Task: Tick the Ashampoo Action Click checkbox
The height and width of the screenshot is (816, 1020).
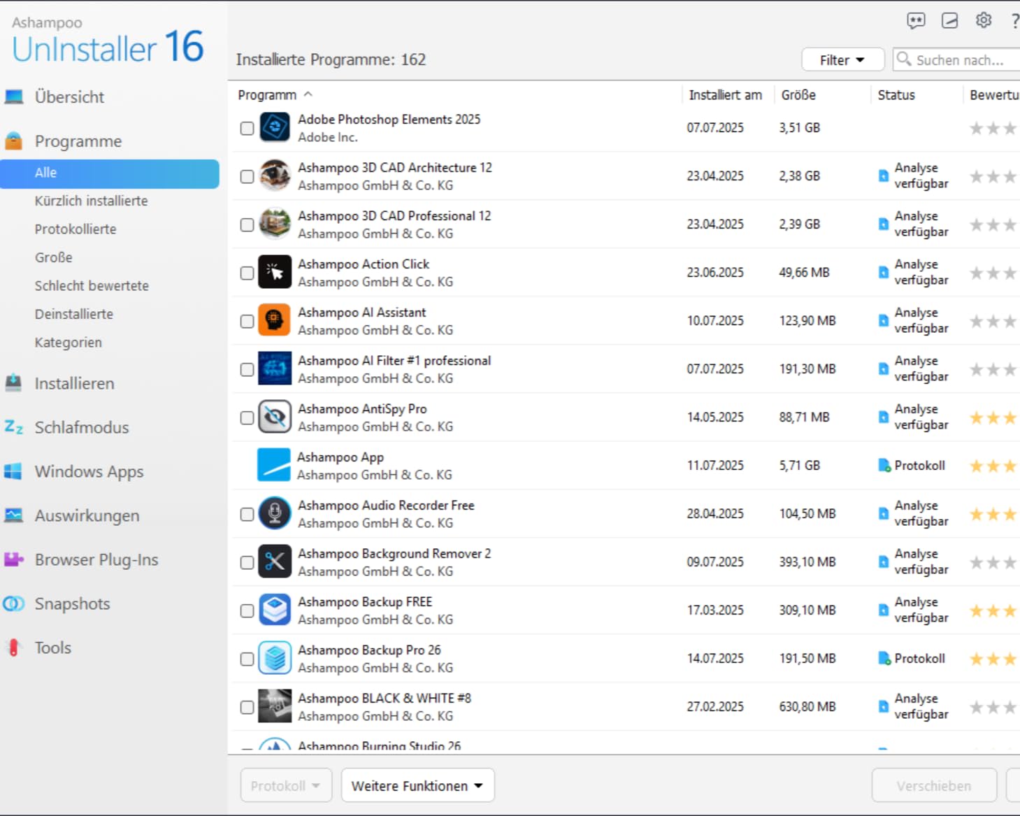Action: point(247,273)
